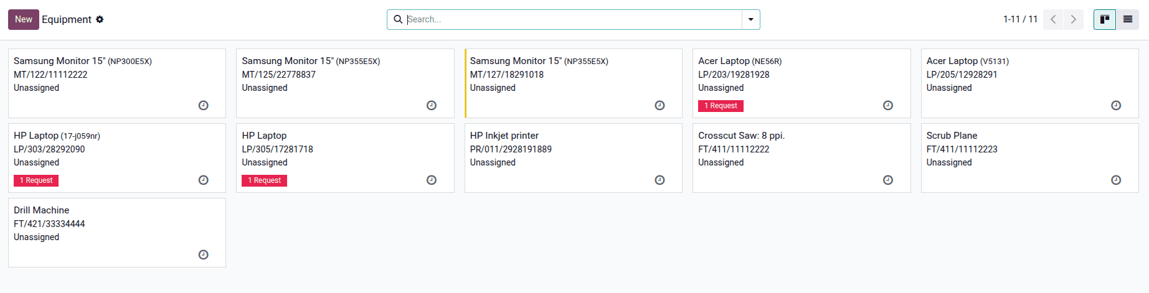Open activity clock on Crosscut Saw card

click(x=888, y=180)
